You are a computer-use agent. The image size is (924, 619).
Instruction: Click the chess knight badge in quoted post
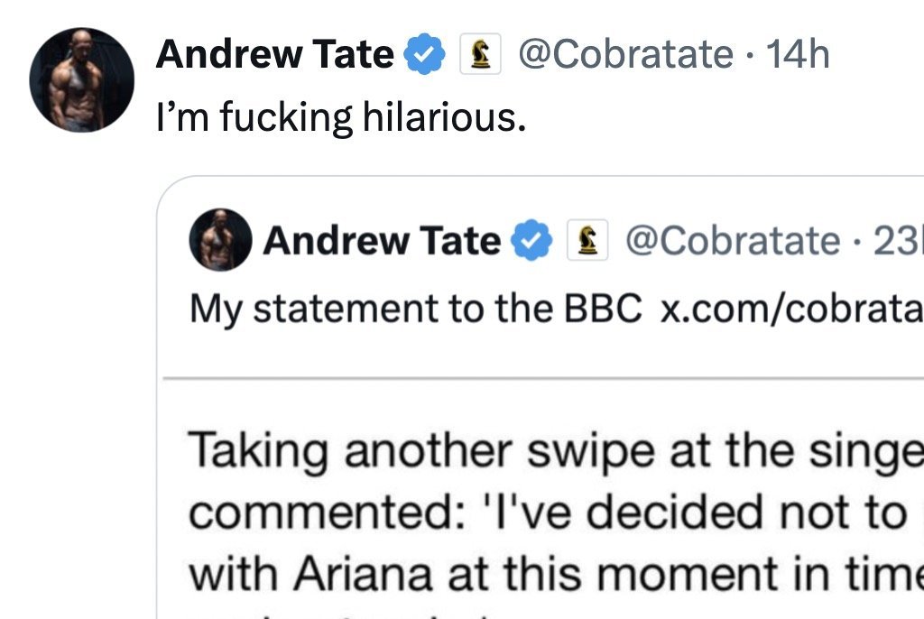tap(587, 241)
